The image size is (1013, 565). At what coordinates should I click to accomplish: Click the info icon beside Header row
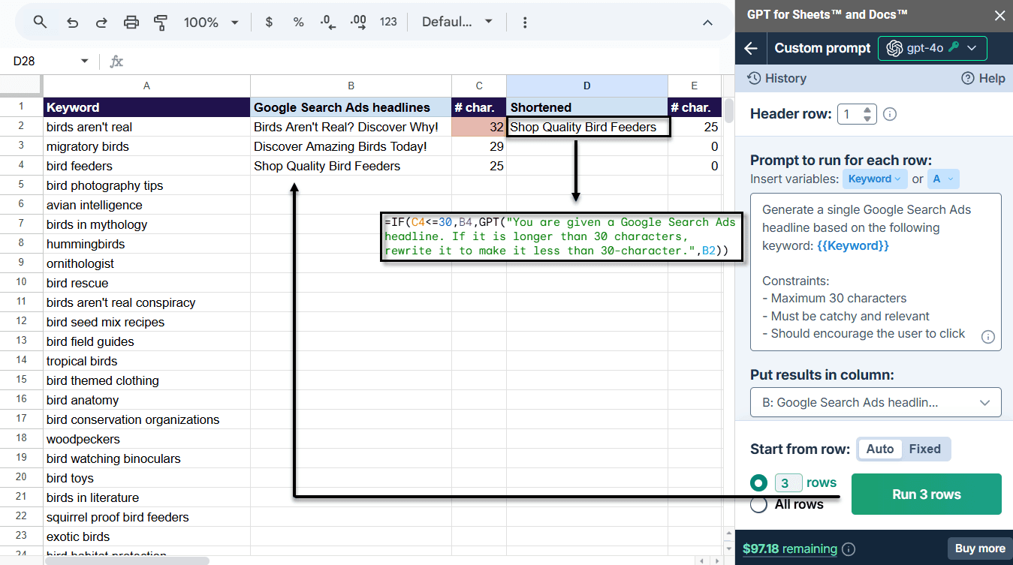click(890, 115)
